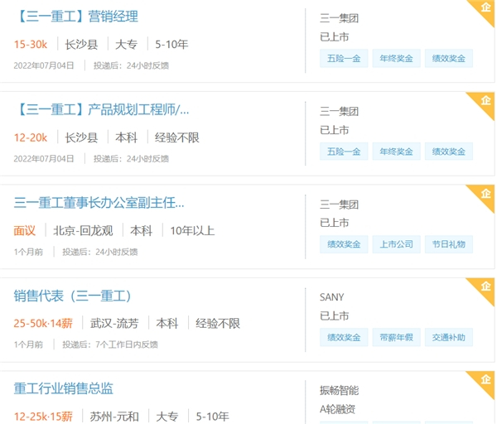
Task: Click 五险一金 tag in 产品规划工程师 card
Action: tap(344, 152)
